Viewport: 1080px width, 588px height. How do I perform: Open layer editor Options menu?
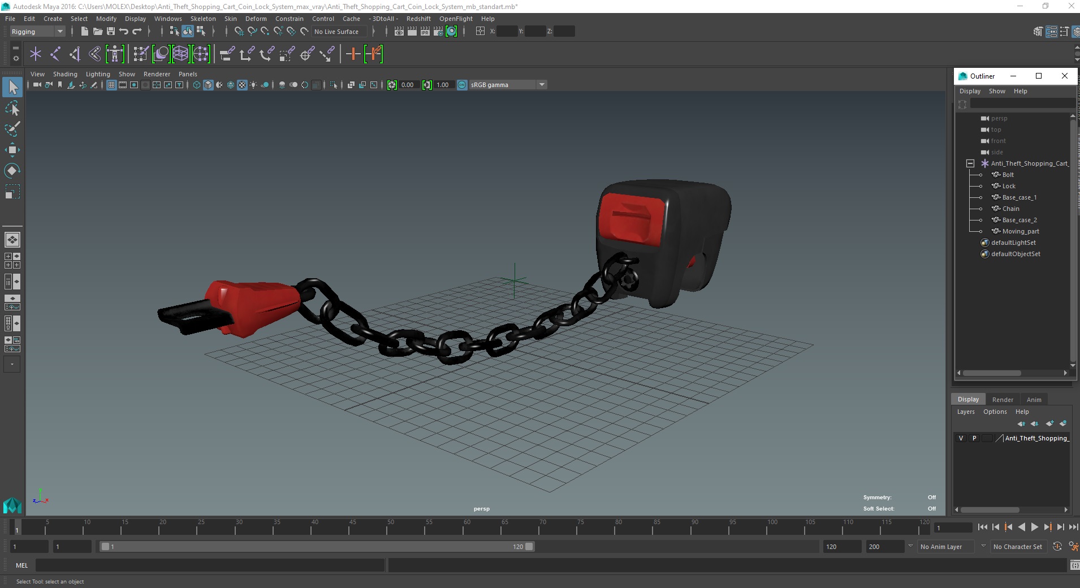coord(995,412)
